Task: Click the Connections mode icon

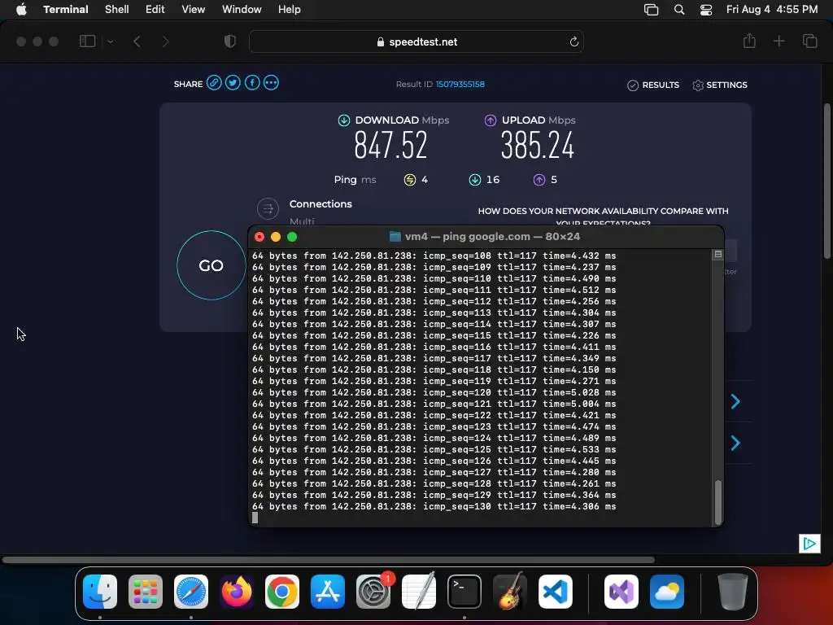Action: pyautogui.click(x=268, y=209)
